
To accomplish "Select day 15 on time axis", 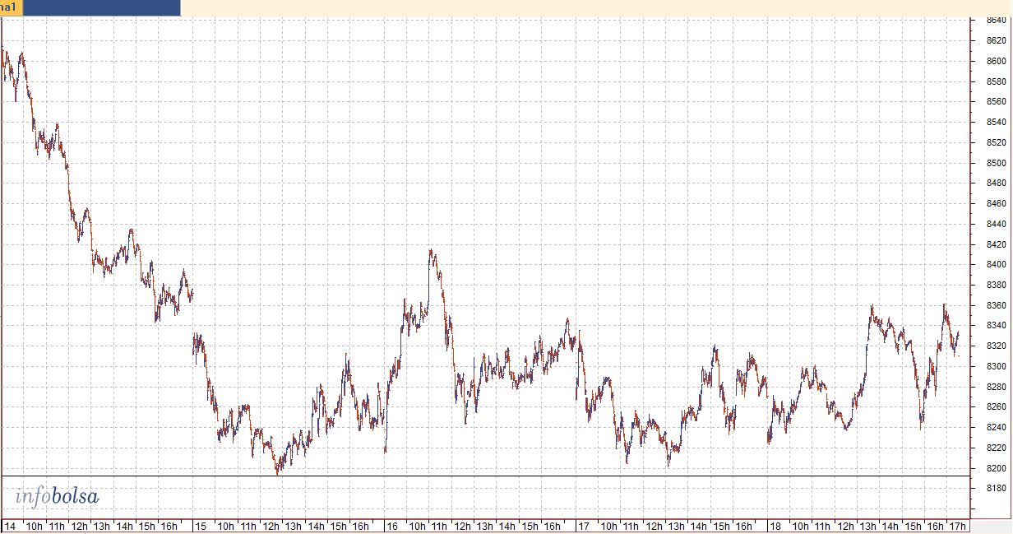I will pos(201,526).
